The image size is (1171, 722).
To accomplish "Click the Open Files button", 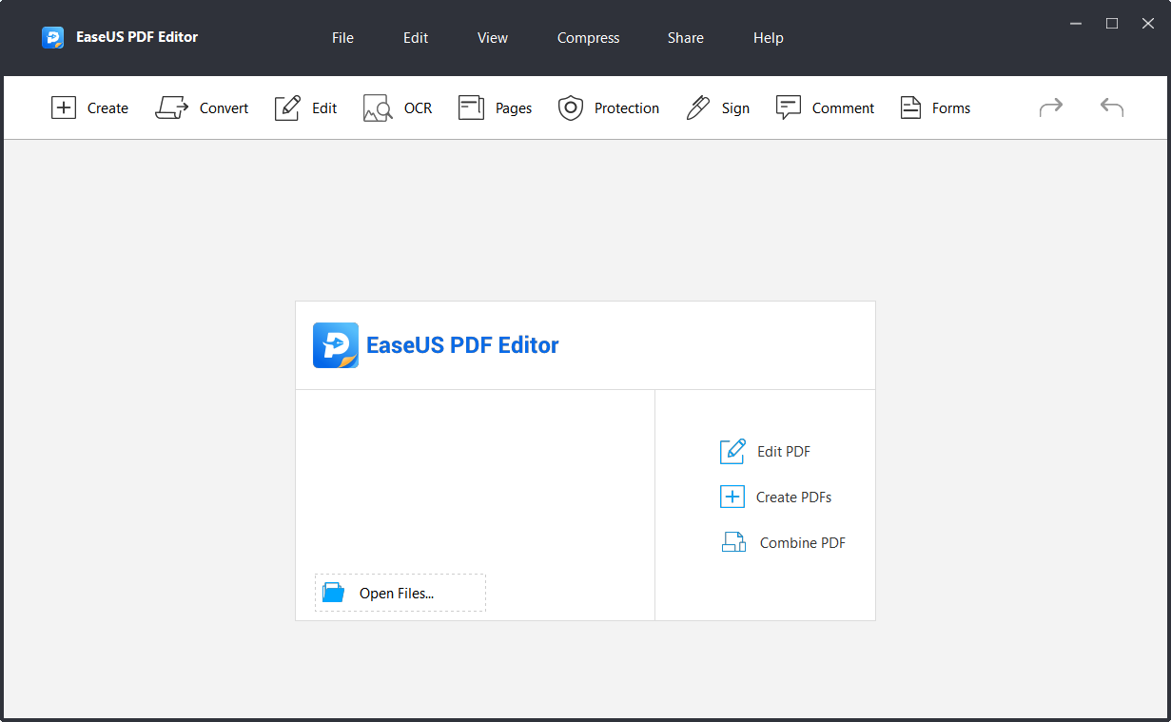I will click(400, 593).
